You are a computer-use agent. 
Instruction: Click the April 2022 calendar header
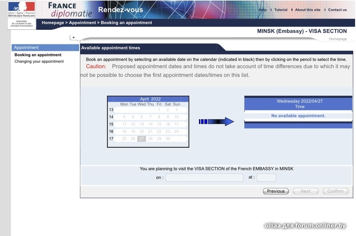click(150, 99)
